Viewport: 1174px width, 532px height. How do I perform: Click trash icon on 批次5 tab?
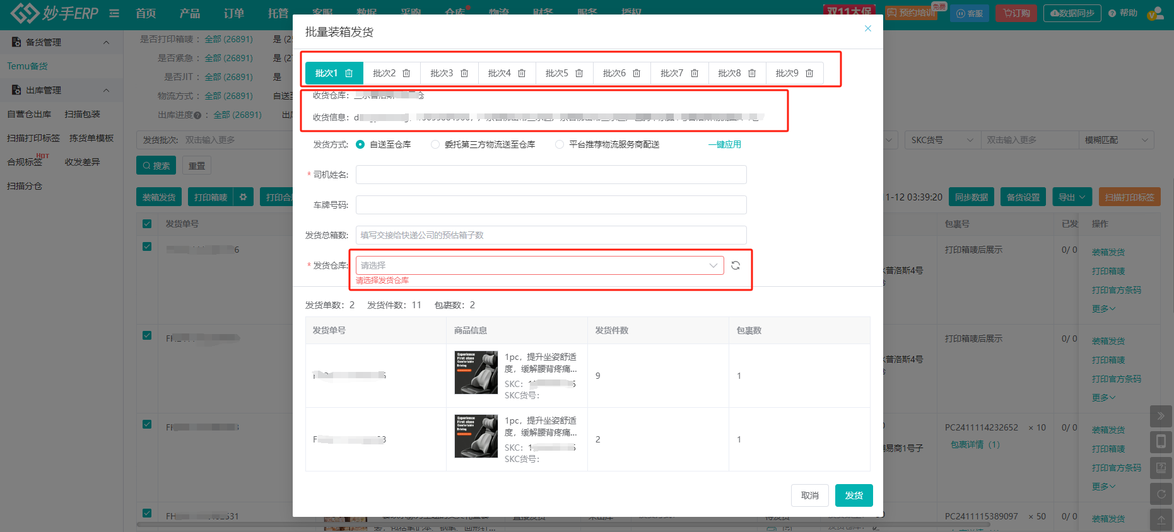coord(579,73)
